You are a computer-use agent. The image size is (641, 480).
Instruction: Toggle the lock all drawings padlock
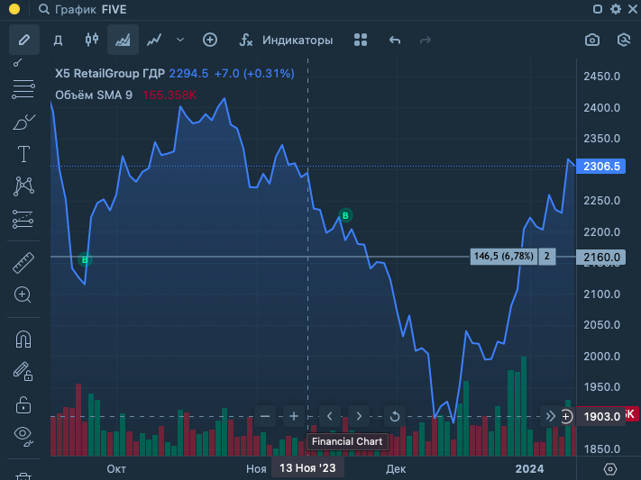tap(23, 405)
